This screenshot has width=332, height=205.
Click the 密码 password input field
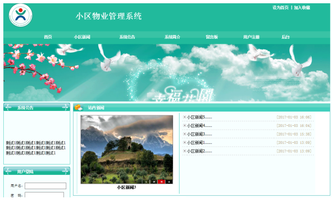click(x=44, y=195)
